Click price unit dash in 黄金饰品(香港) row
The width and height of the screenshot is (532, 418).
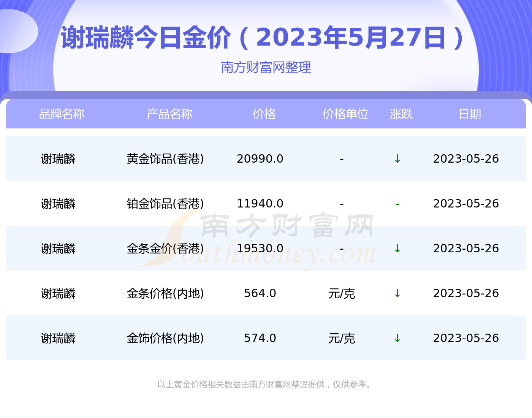[x=342, y=159]
